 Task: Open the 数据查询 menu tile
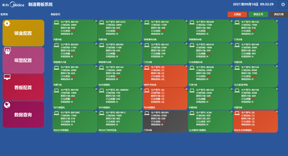[24, 115]
